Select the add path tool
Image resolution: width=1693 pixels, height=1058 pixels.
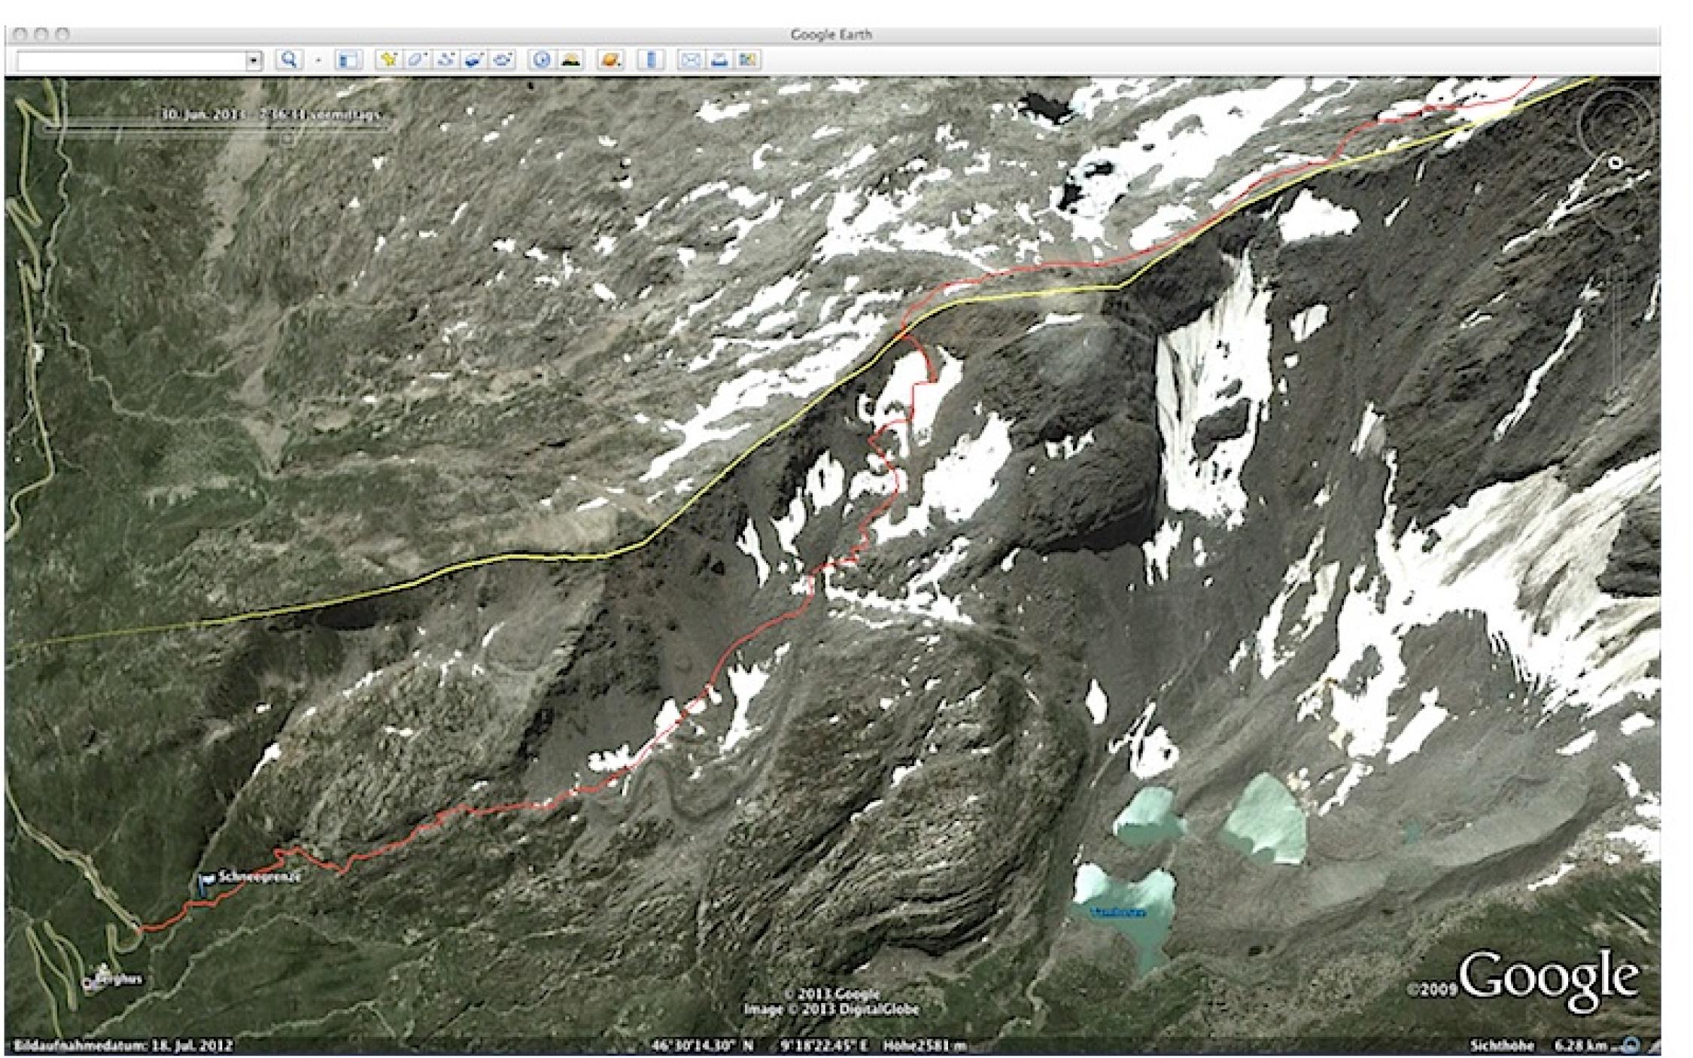(x=445, y=60)
